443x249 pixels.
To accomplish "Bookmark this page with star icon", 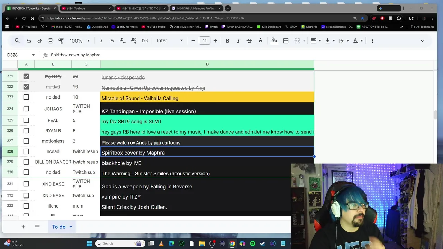I will (362, 18).
